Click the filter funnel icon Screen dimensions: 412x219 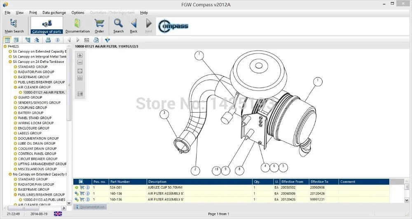pos(107,40)
